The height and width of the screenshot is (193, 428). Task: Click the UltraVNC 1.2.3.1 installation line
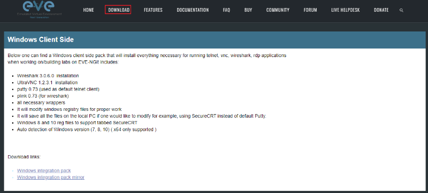47,82
